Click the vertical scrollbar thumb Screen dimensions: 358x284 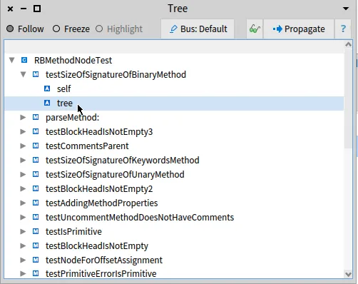coord(348,98)
